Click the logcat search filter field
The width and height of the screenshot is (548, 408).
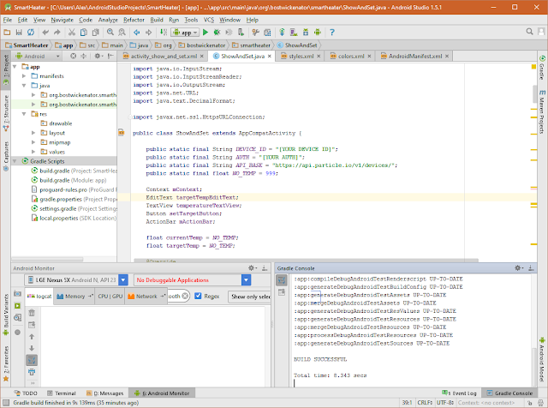point(178,296)
